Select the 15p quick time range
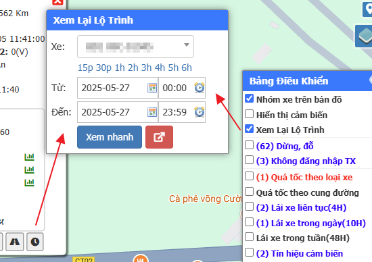Image resolution: width=372 pixels, height=262 pixels. (85, 68)
